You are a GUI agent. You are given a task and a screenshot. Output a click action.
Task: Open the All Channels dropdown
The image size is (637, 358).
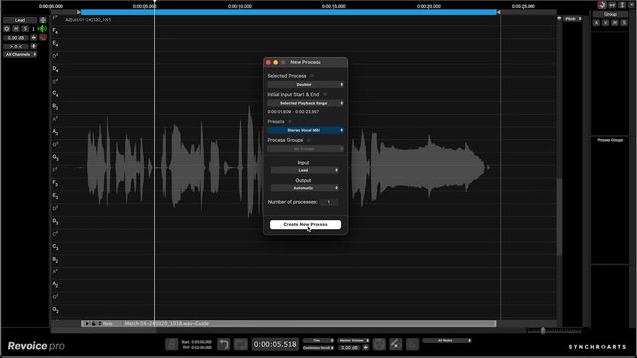(20, 54)
